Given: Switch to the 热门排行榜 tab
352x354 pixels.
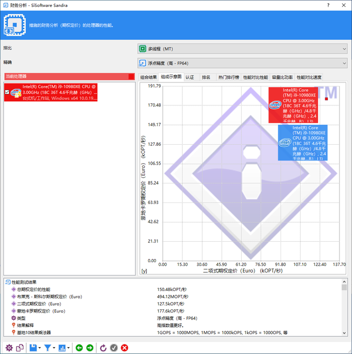Looking at the screenshot, I should coord(229,78).
